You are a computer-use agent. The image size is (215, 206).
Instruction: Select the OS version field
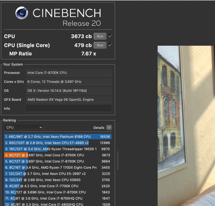pos(69,90)
